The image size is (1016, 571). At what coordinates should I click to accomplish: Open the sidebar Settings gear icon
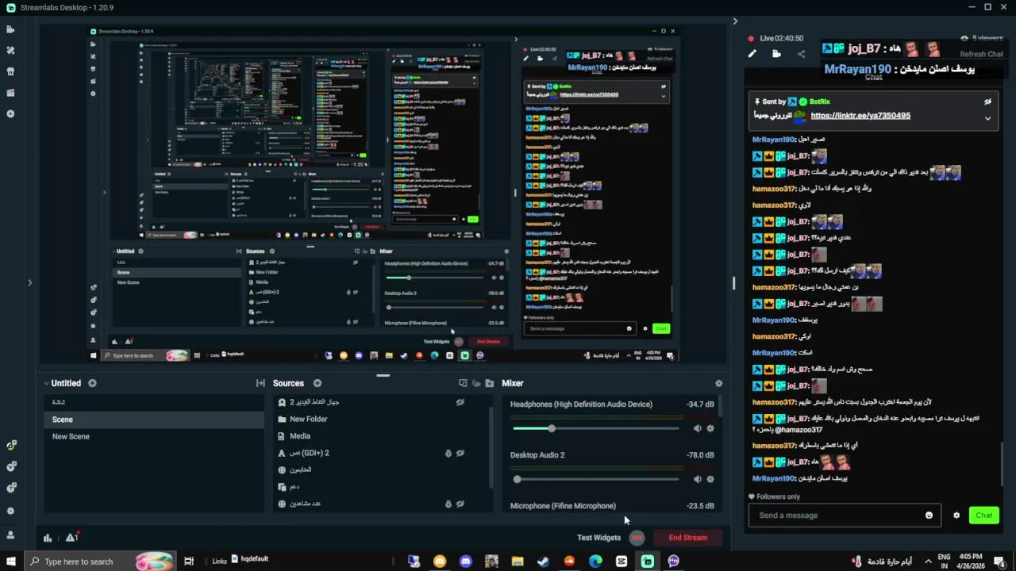(x=10, y=512)
